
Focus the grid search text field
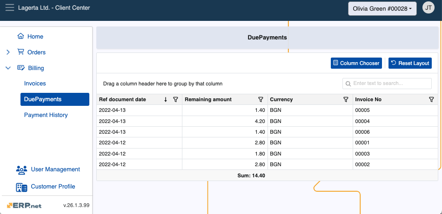391,84
